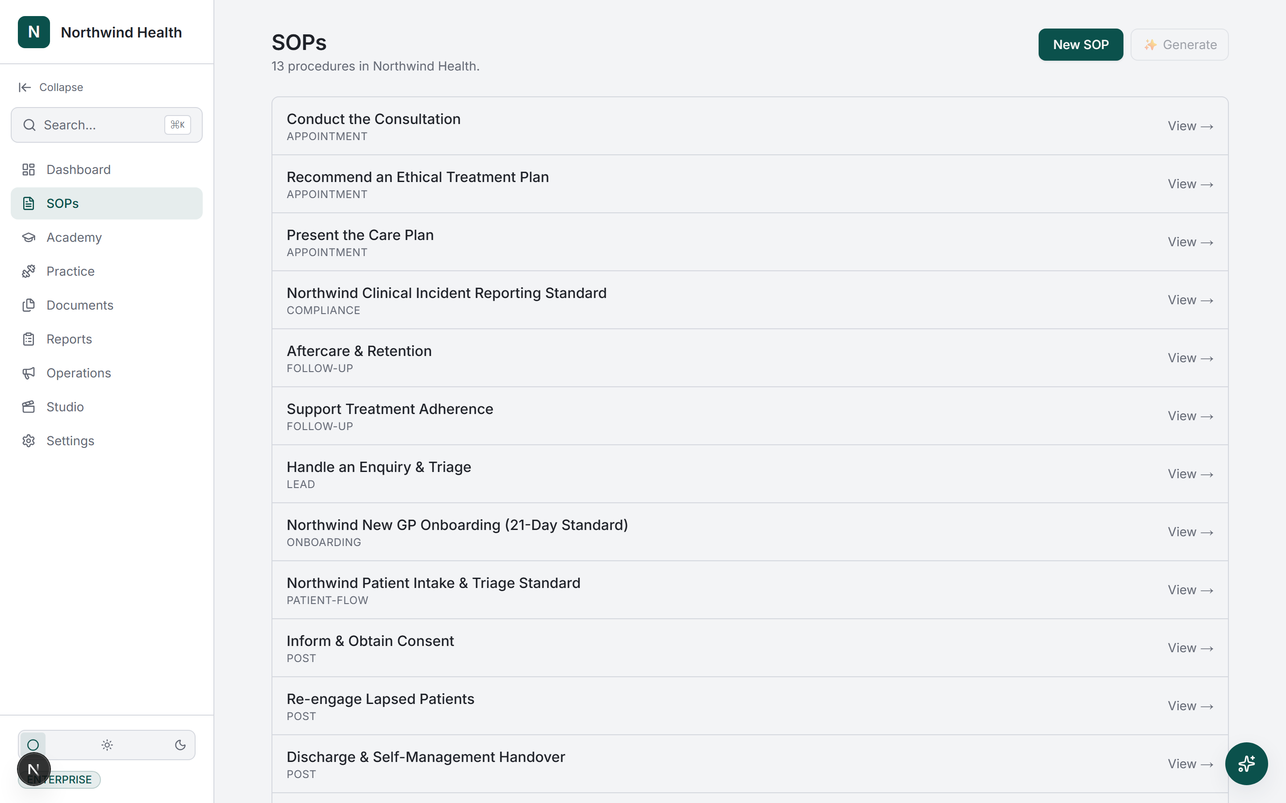View Clinical Incident Reporting Standard SOP

pos(1190,299)
